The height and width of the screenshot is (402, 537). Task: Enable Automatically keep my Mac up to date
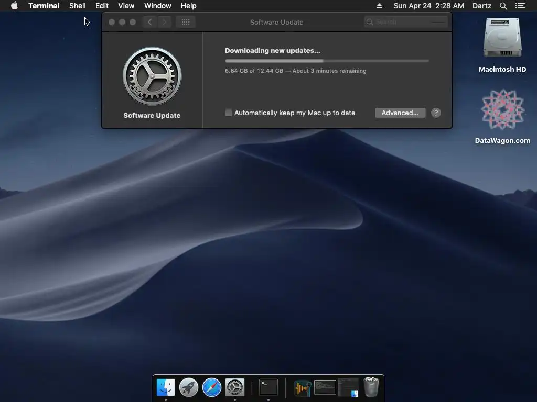click(x=229, y=113)
